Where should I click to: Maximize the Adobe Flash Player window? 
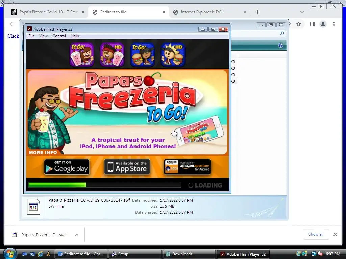tap(213, 29)
